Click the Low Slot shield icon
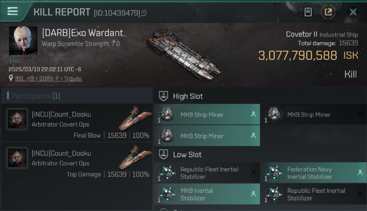 pos(164,154)
